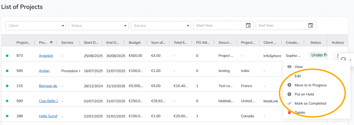This screenshot has width=354, height=125.
Task: Click the double-check icon for Mark as Completed
Action: [x=289, y=103]
